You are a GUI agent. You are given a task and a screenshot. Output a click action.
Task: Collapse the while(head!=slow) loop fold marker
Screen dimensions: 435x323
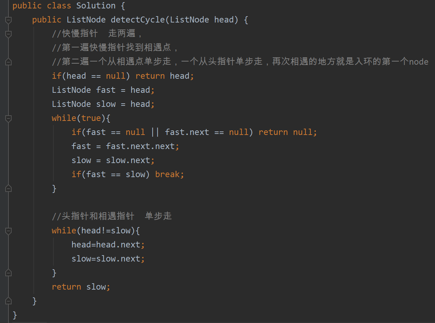coord(8,231)
